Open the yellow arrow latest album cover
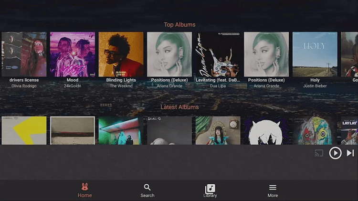The width and height of the screenshot is (358, 201). 24,130
